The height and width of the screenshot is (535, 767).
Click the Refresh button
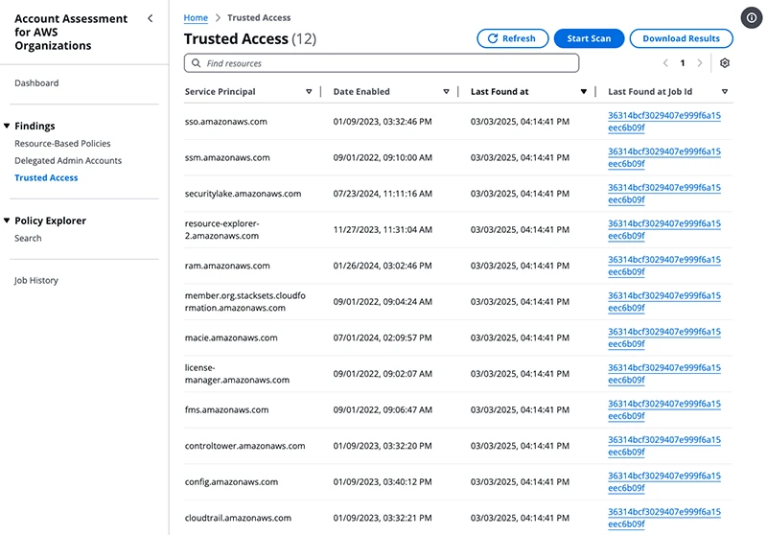coord(511,38)
